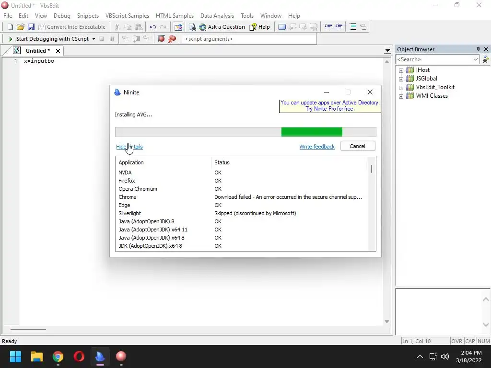The height and width of the screenshot is (368, 491).
Task: Copy using the toolbar copy icon
Action: pos(128,27)
